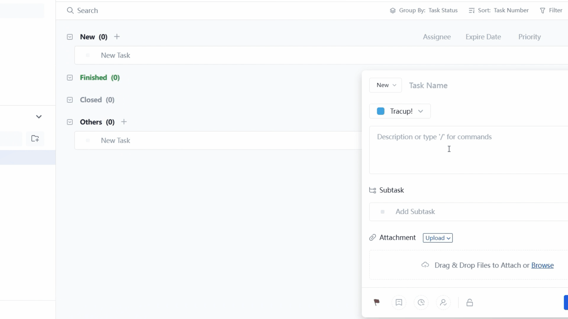Open the bookmark/tag icon in task footer
The image size is (568, 319).
398,302
